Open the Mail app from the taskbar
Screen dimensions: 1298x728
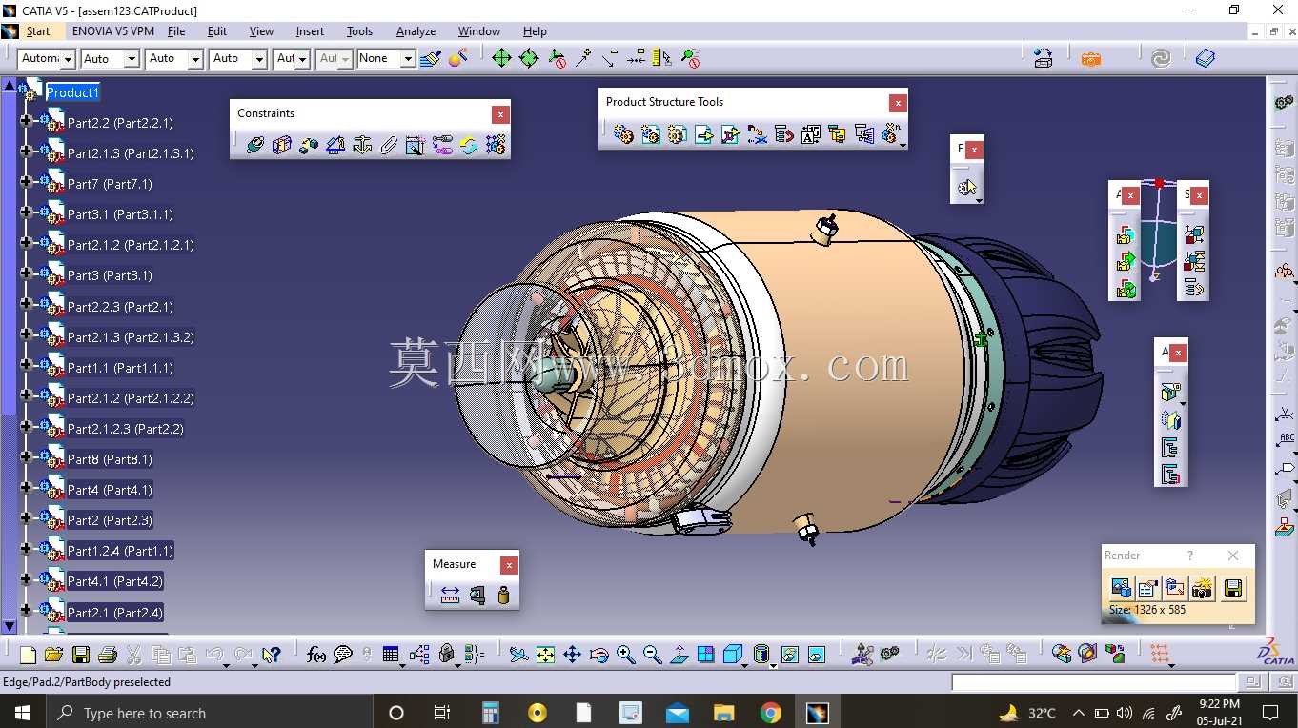678,713
